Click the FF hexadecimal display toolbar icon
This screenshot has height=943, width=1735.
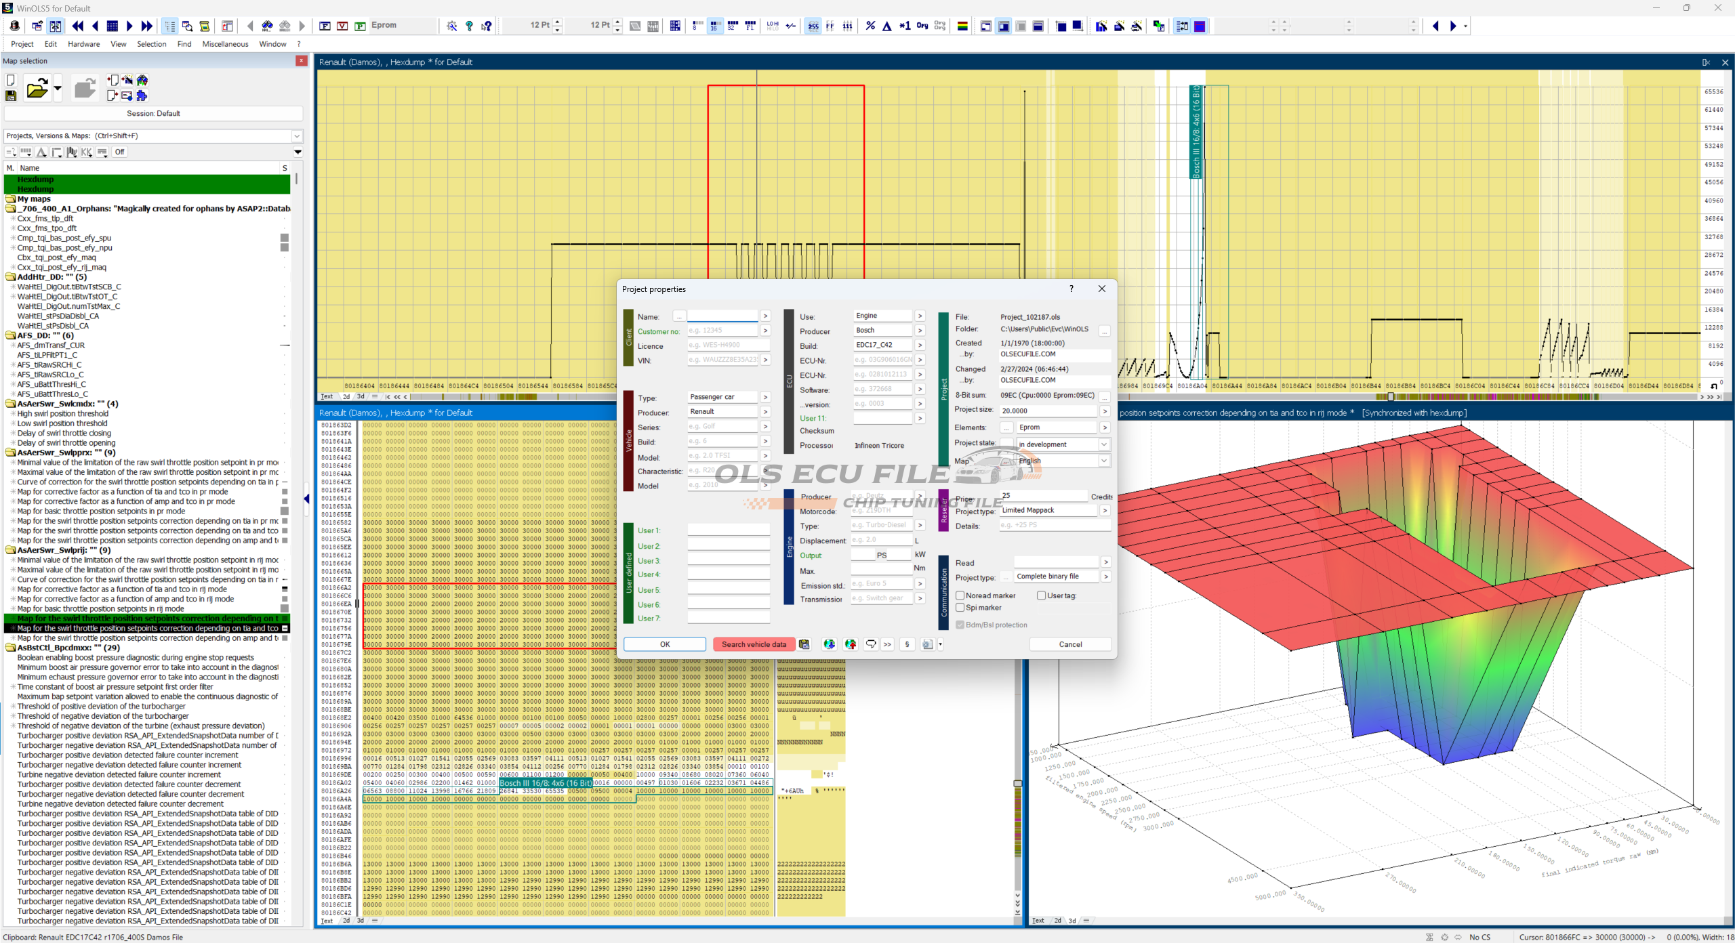tap(830, 26)
